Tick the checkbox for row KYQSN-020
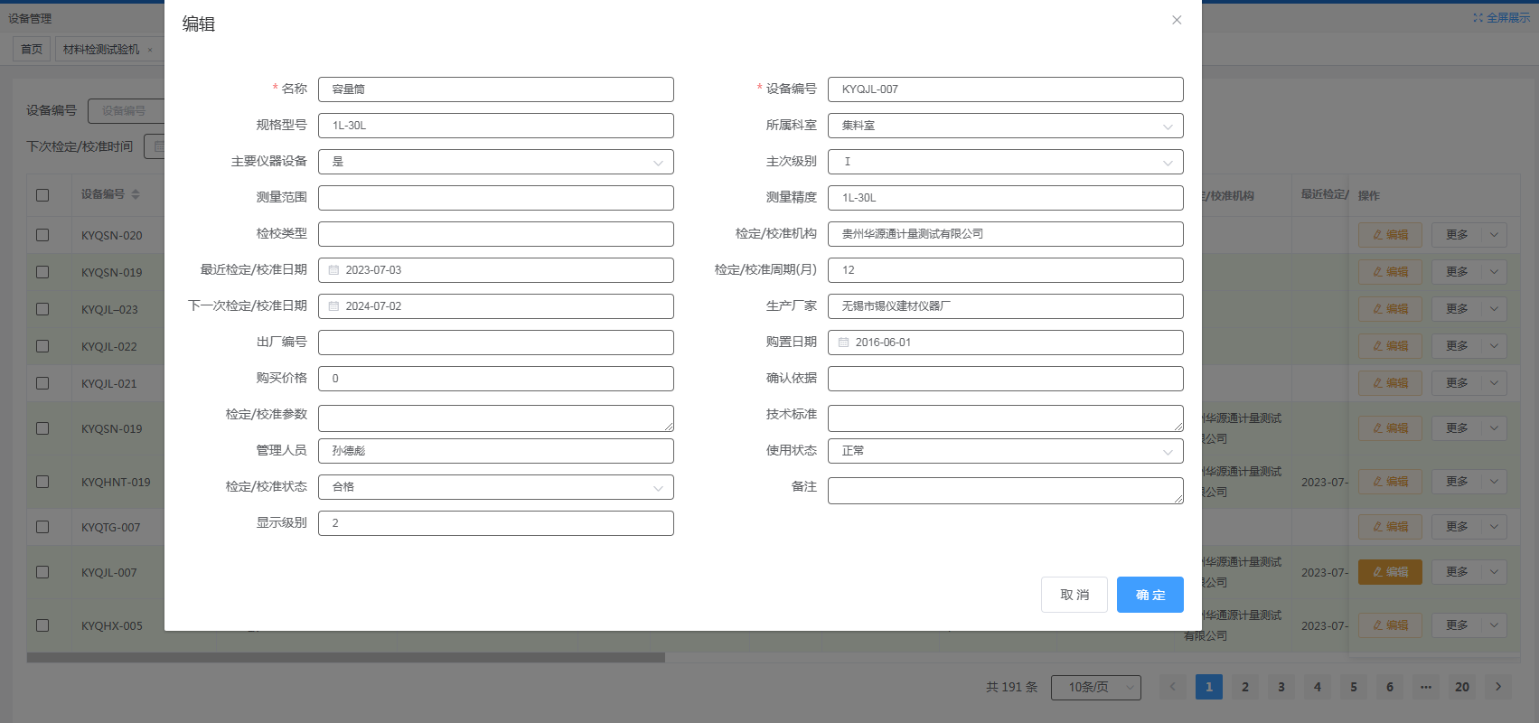Screen dimensions: 1539x723 [42, 235]
